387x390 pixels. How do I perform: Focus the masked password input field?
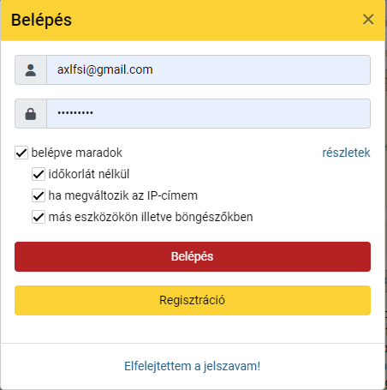point(208,114)
